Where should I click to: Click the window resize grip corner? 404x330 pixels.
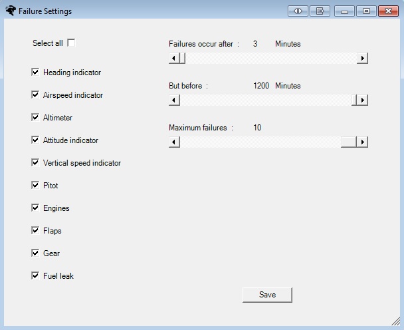[395, 321]
